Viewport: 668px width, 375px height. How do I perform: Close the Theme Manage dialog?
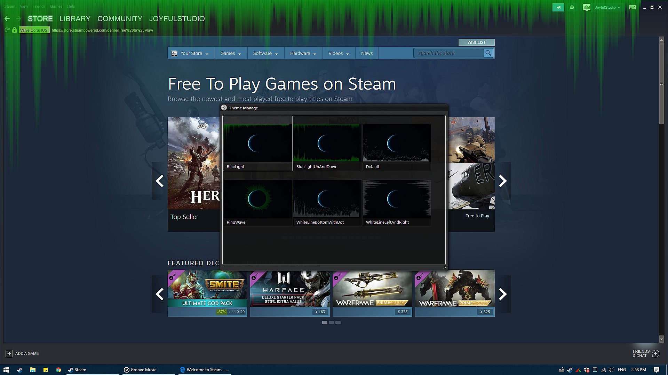click(x=224, y=108)
